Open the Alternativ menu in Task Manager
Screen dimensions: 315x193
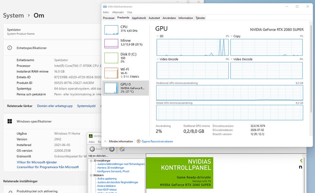coord(118,12)
